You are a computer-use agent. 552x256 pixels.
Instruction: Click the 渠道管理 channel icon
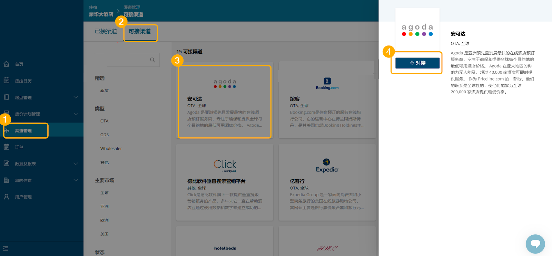point(7,130)
